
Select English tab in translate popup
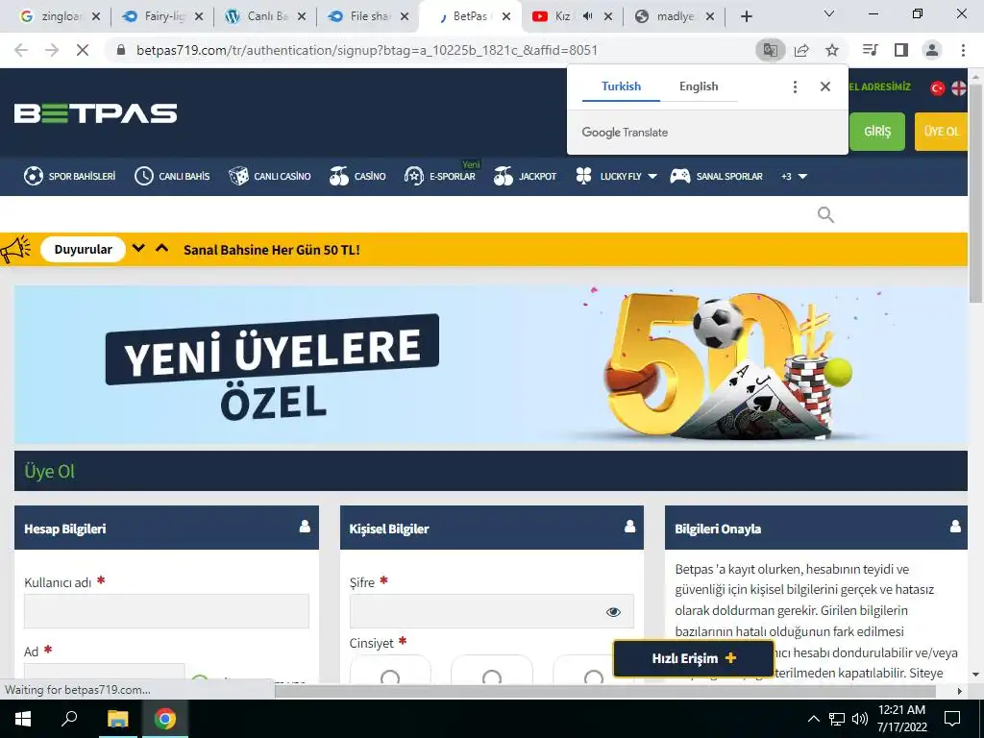click(x=699, y=86)
